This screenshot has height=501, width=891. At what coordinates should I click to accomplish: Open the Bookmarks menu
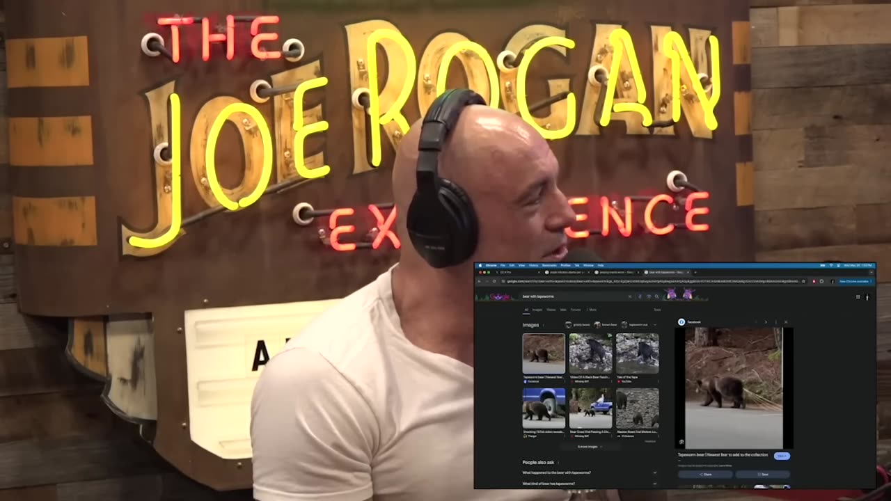pos(549,265)
